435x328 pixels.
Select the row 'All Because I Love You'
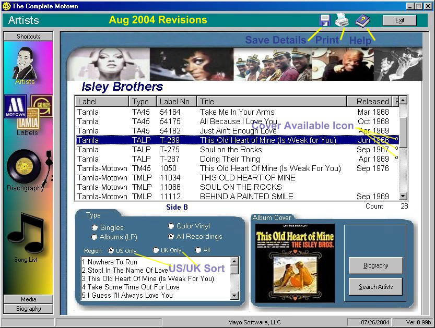click(x=237, y=122)
